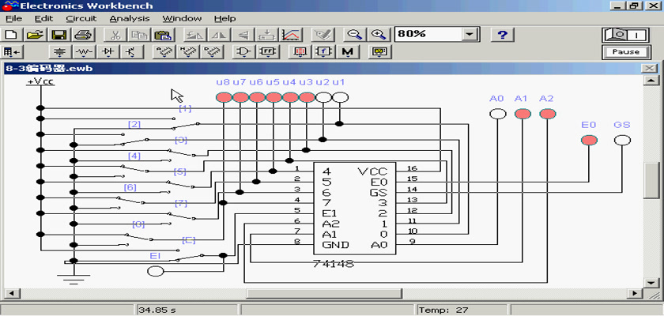This screenshot has width=664, height=316.
Task: Open the Analog ICs parts bin
Action: tap(163, 52)
